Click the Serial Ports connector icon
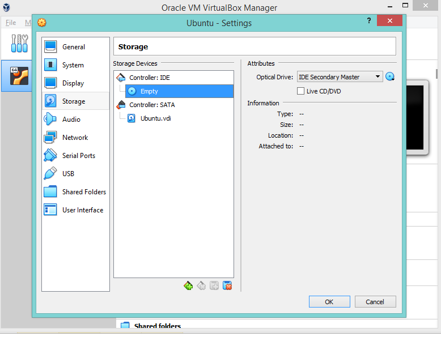Screen dimensions: 441x337 tap(50, 155)
